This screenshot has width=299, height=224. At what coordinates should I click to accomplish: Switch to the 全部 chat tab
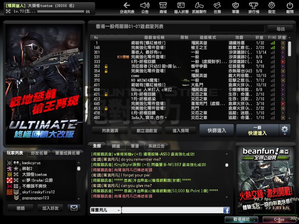pos(97,146)
